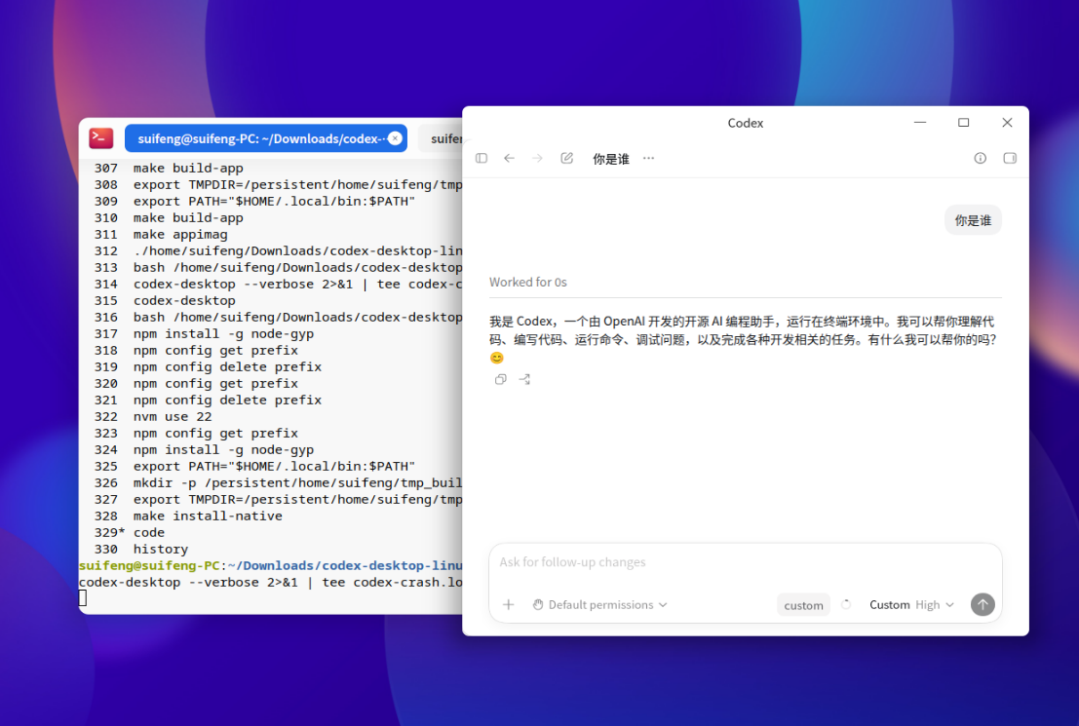Go forward with the right arrow
Screen dimensions: 1079x726
537,158
